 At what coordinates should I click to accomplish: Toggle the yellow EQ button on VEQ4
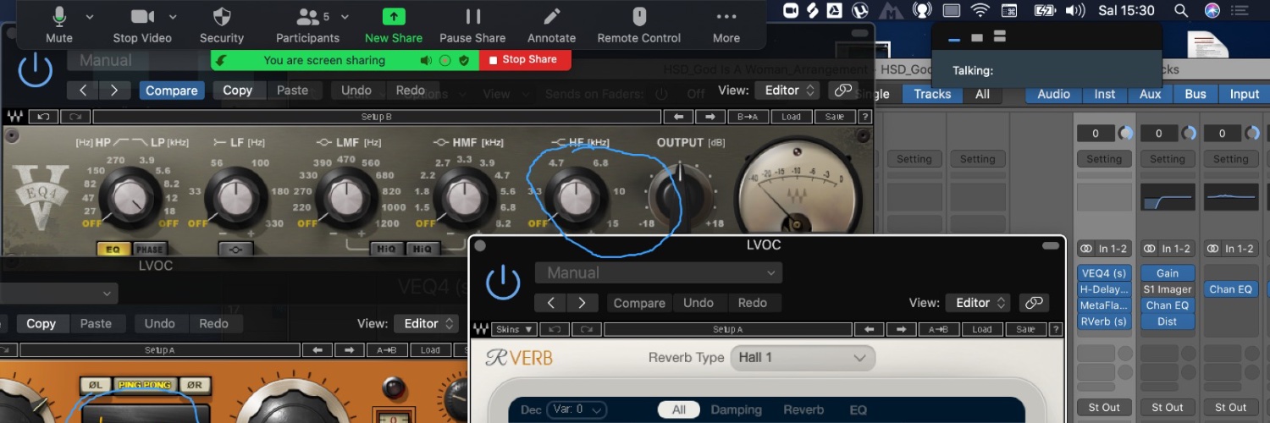pos(113,250)
